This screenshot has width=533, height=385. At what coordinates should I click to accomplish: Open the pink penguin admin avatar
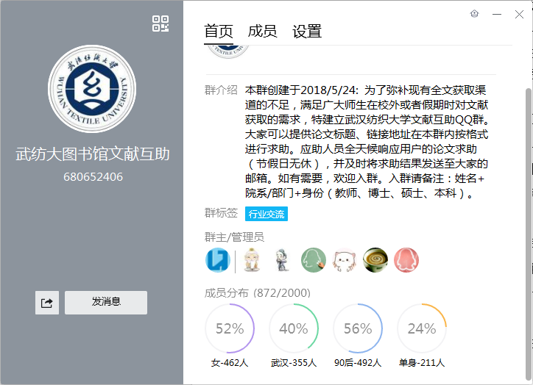tap(406, 260)
